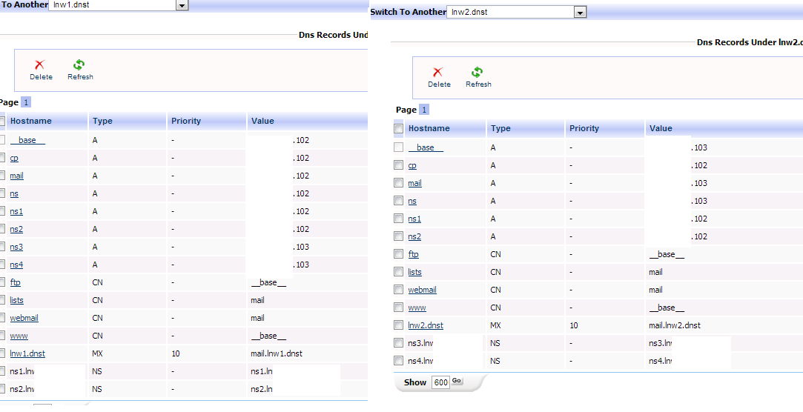Sort right table by Type column
803x412 pixels.
pyautogui.click(x=500, y=128)
